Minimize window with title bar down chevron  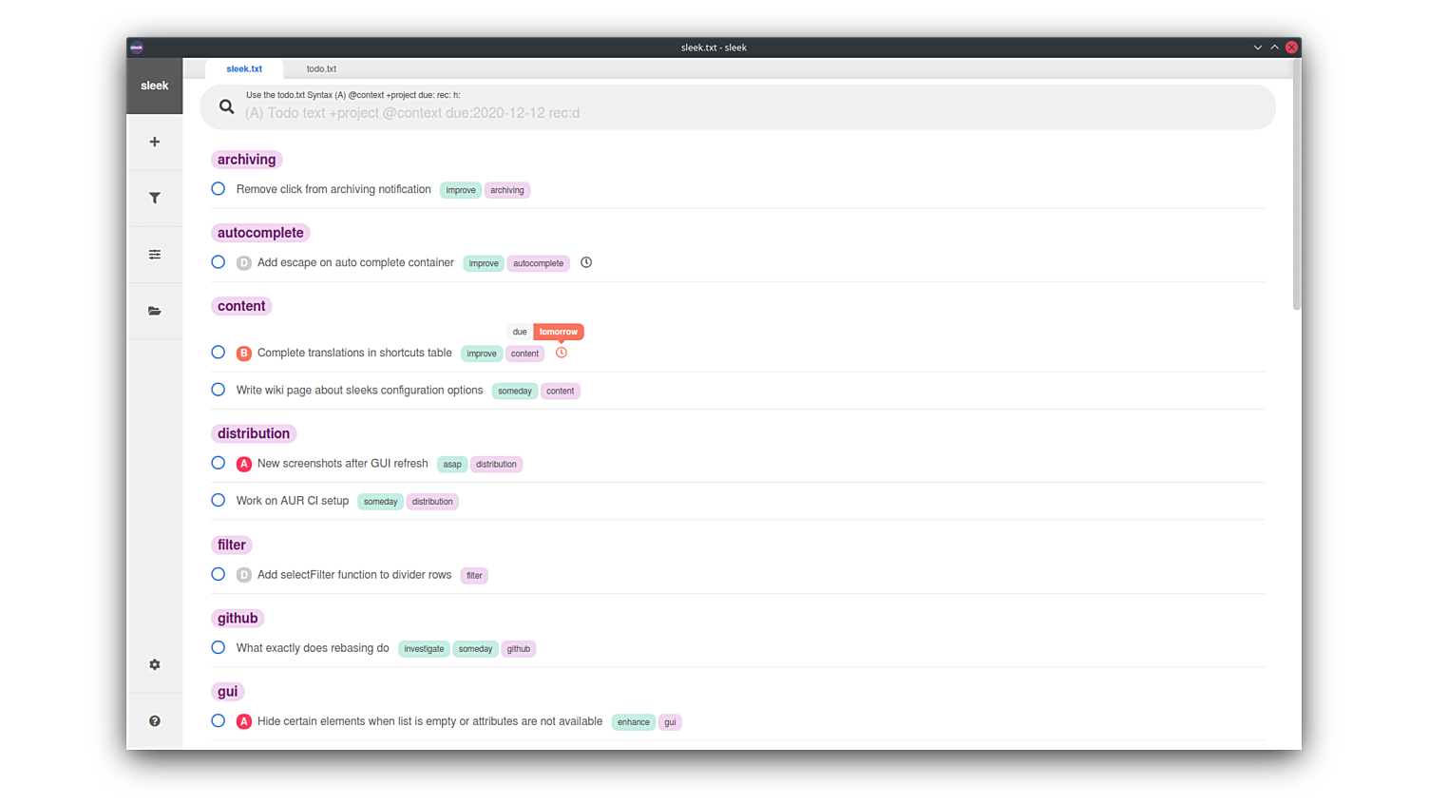click(x=1258, y=48)
